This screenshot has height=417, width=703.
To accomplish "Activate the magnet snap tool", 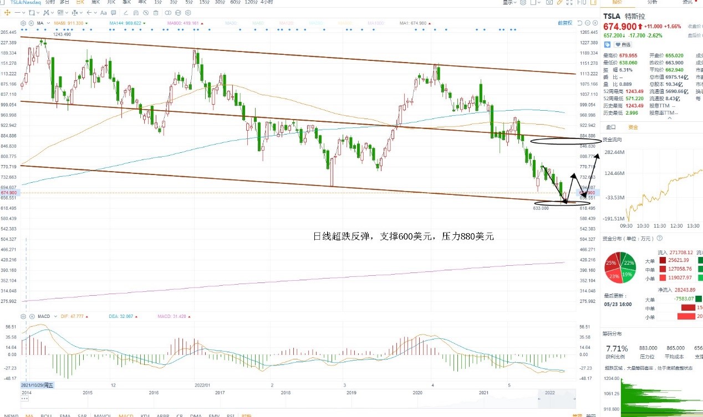I will coord(135,13).
